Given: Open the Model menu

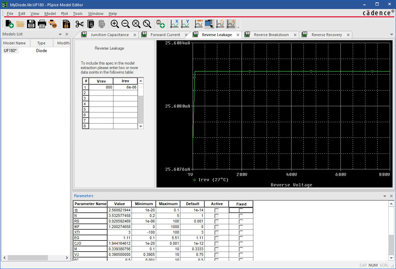Looking at the screenshot, I should point(50,14).
